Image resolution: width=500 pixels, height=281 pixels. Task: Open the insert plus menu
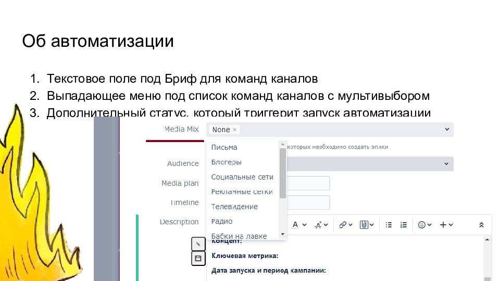(446, 225)
